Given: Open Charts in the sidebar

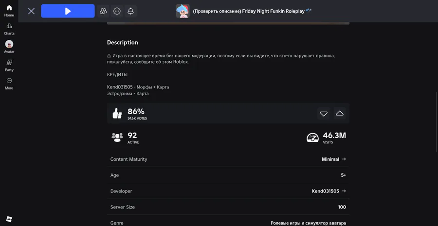Looking at the screenshot, I should pos(9,29).
